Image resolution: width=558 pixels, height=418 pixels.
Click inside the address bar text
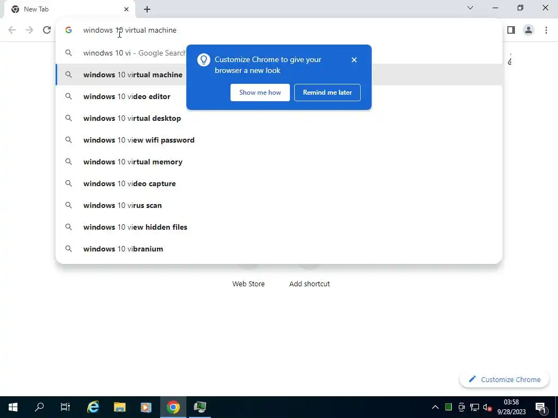130,30
